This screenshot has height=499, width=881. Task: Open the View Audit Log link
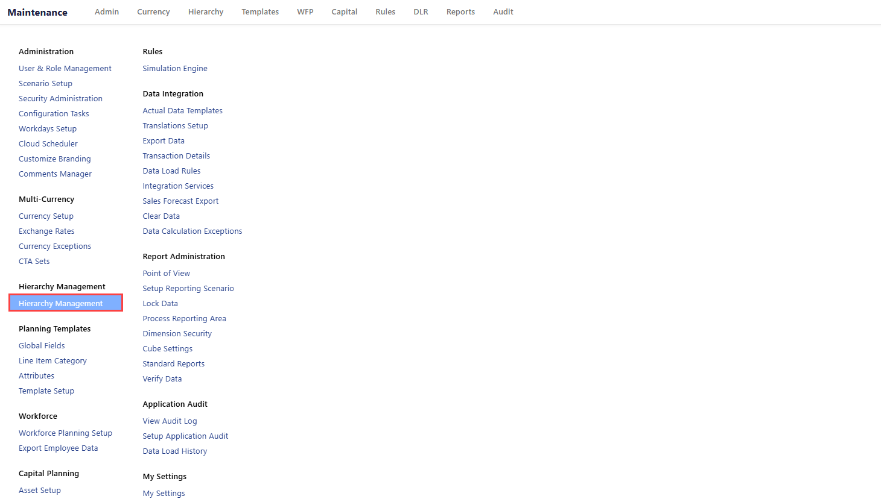pyautogui.click(x=170, y=421)
